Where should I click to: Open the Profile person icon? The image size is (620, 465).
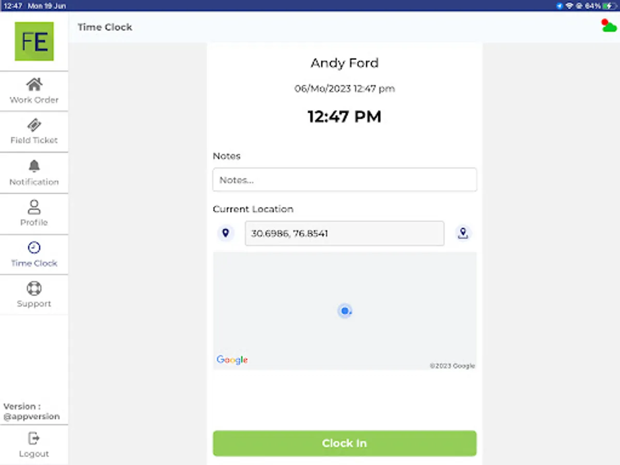pyautogui.click(x=34, y=207)
